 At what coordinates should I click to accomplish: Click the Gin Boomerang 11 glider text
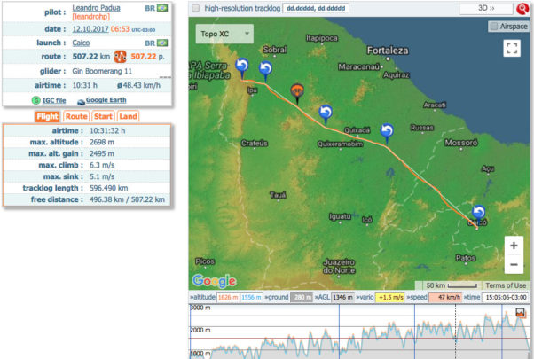[x=102, y=71]
